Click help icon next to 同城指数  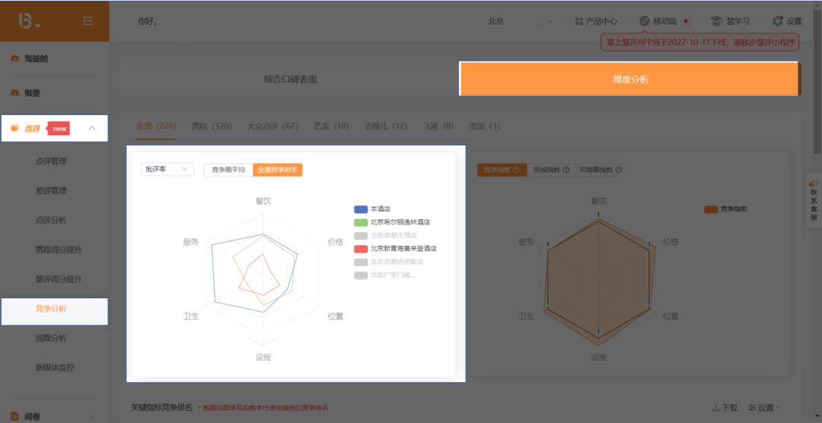point(566,170)
